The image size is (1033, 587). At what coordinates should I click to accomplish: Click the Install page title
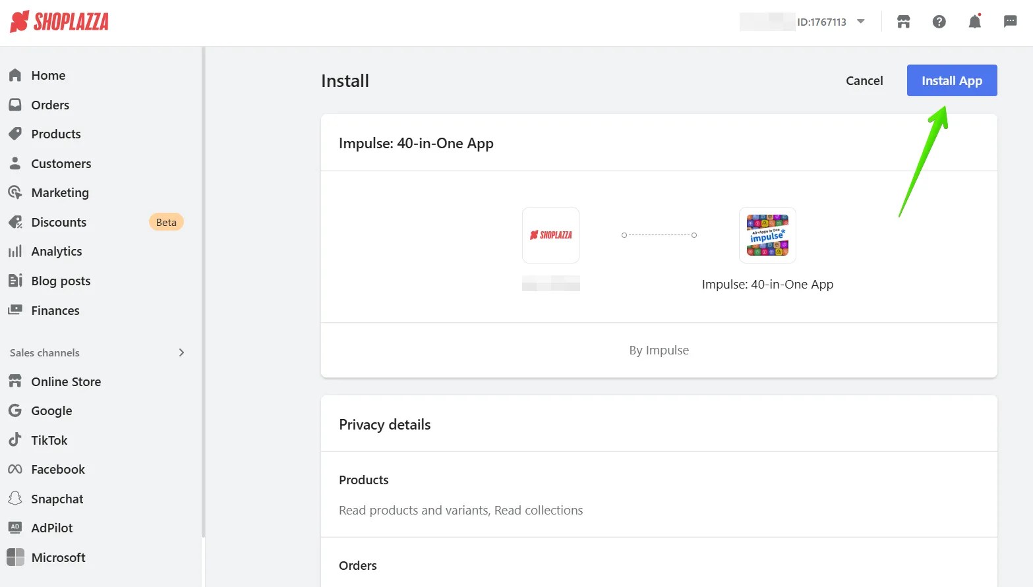click(x=345, y=80)
